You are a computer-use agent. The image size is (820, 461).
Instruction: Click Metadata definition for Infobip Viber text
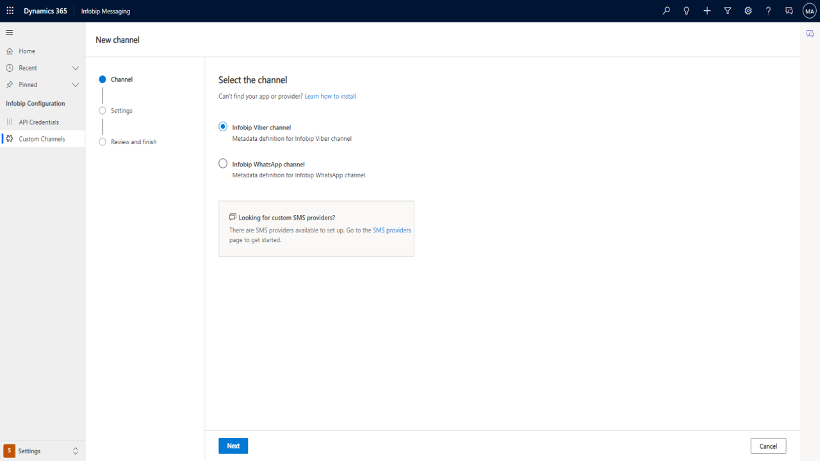(292, 138)
